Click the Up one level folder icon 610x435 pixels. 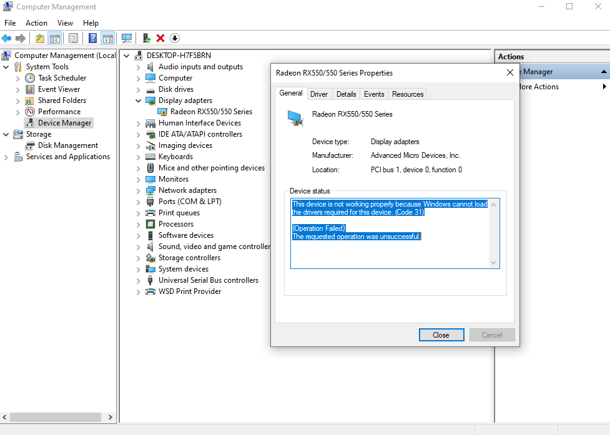[40, 38]
